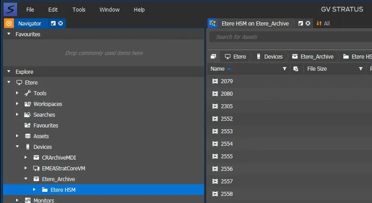The width and height of the screenshot is (372, 203).
Task: Open the Window menu
Action: click(109, 9)
